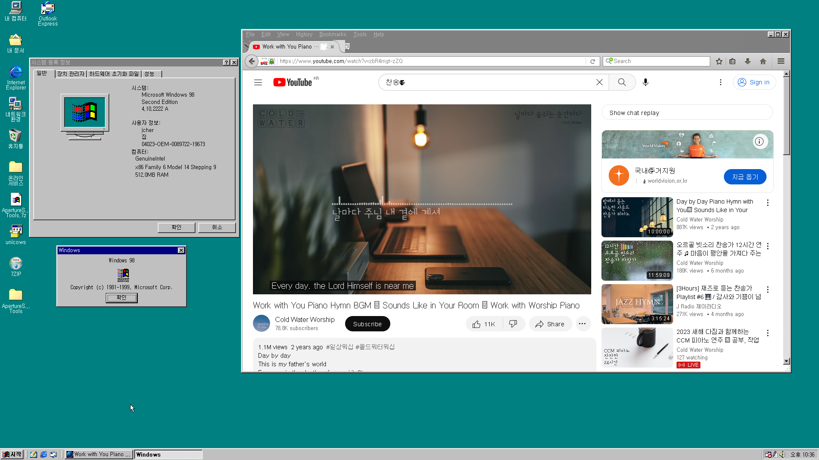Screen dimensions: 819x460
Task: Open the Recycle Bin icon
Action: 16,139
